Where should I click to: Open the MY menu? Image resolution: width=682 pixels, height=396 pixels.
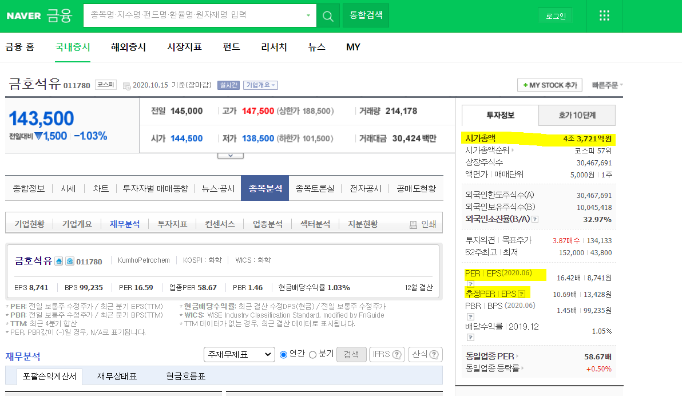[353, 47]
